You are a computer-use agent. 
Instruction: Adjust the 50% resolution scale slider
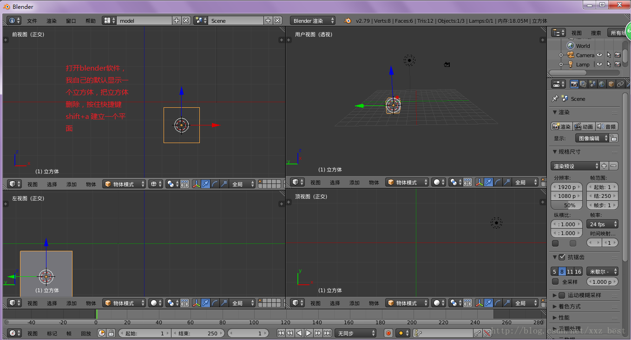(x=566, y=205)
